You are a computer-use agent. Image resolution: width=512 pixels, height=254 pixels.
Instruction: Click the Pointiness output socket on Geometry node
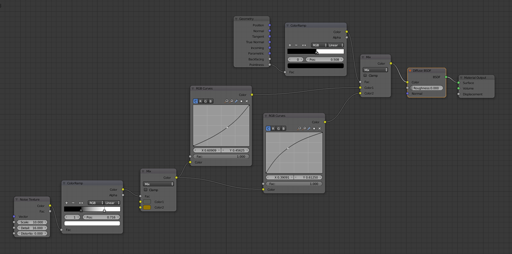pyautogui.click(x=269, y=65)
